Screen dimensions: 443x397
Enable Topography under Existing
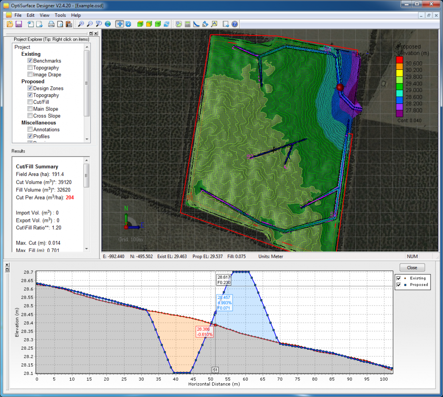point(30,67)
